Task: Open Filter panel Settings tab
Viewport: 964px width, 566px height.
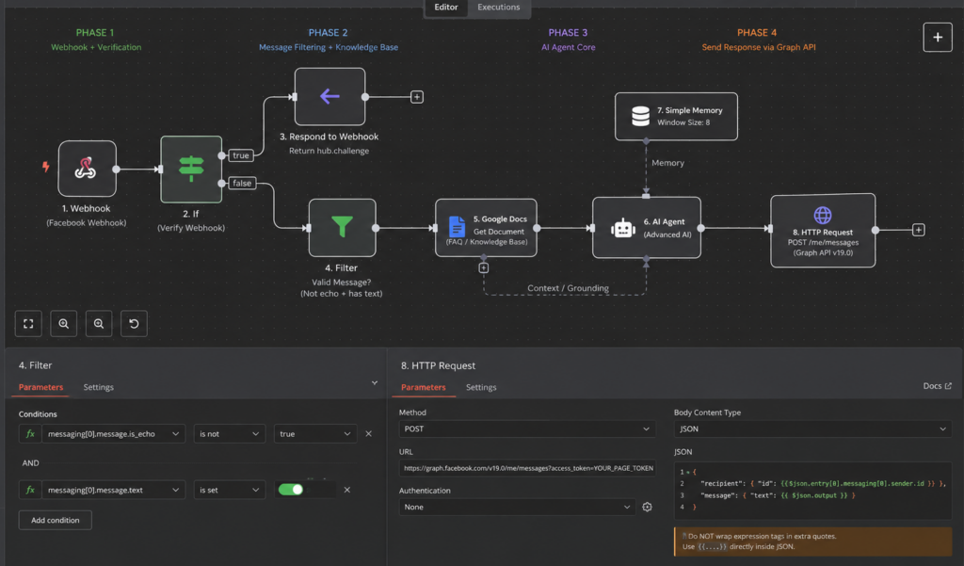Action: (98, 387)
